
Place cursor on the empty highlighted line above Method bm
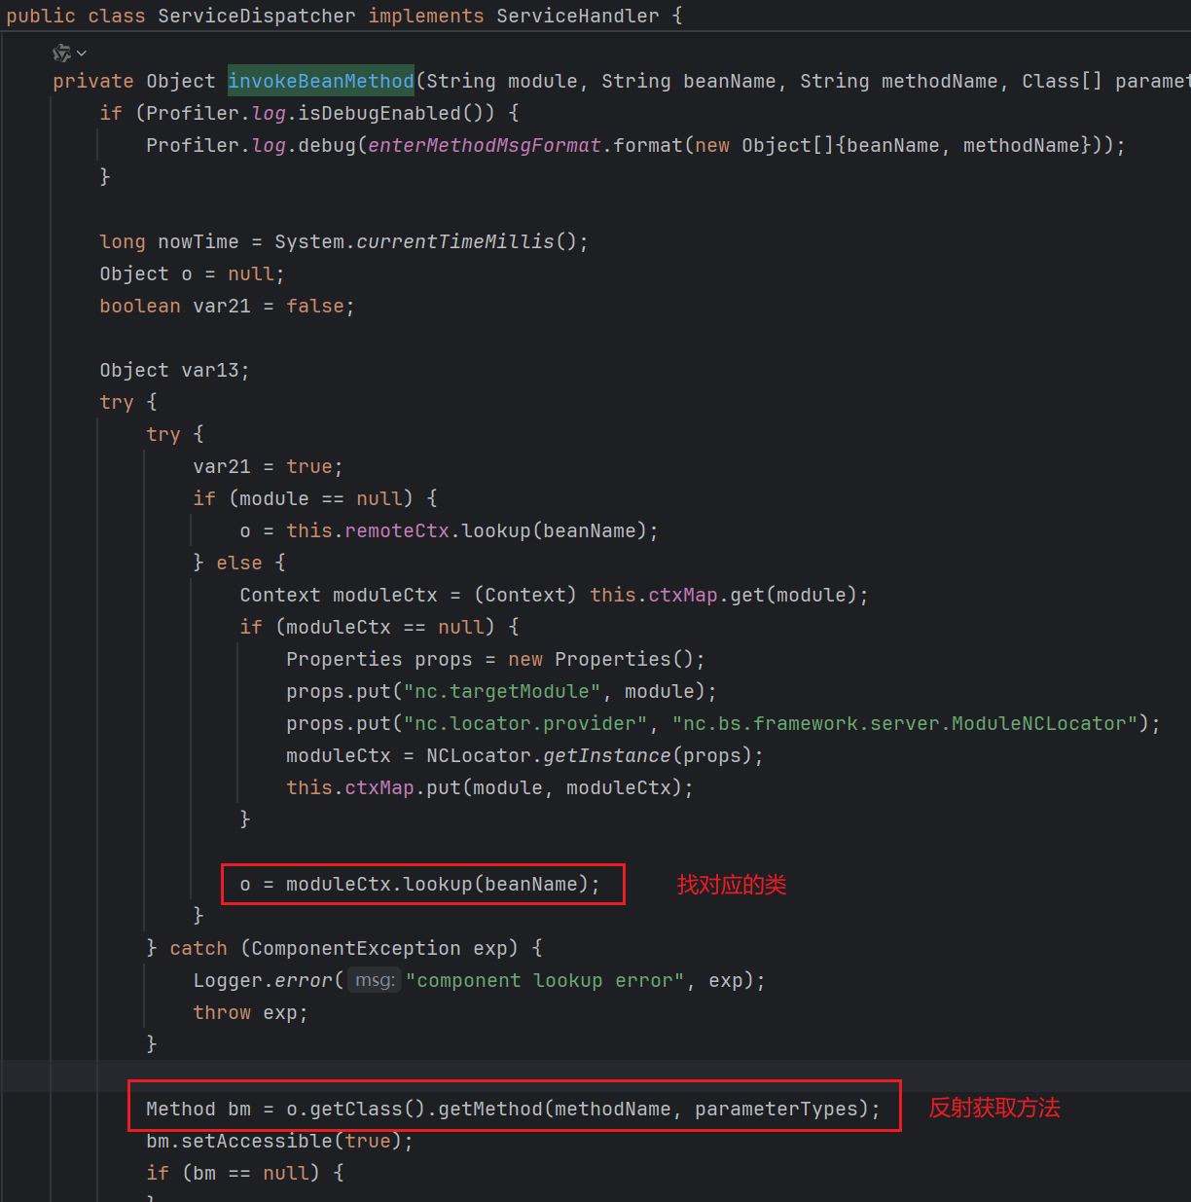coord(584,1075)
